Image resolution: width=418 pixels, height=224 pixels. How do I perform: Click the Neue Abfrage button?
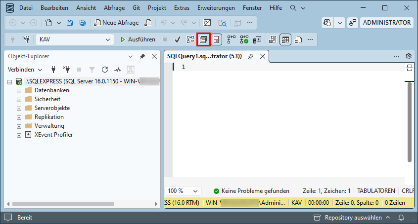coord(117,23)
